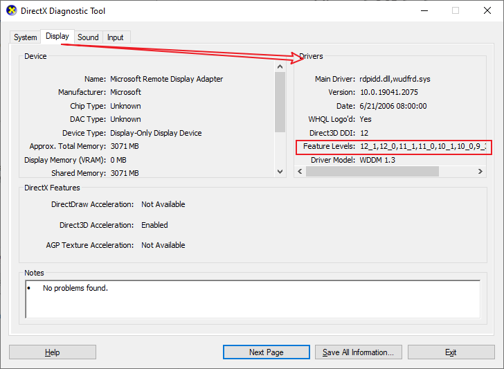Open the Input tab

pos(116,37)
